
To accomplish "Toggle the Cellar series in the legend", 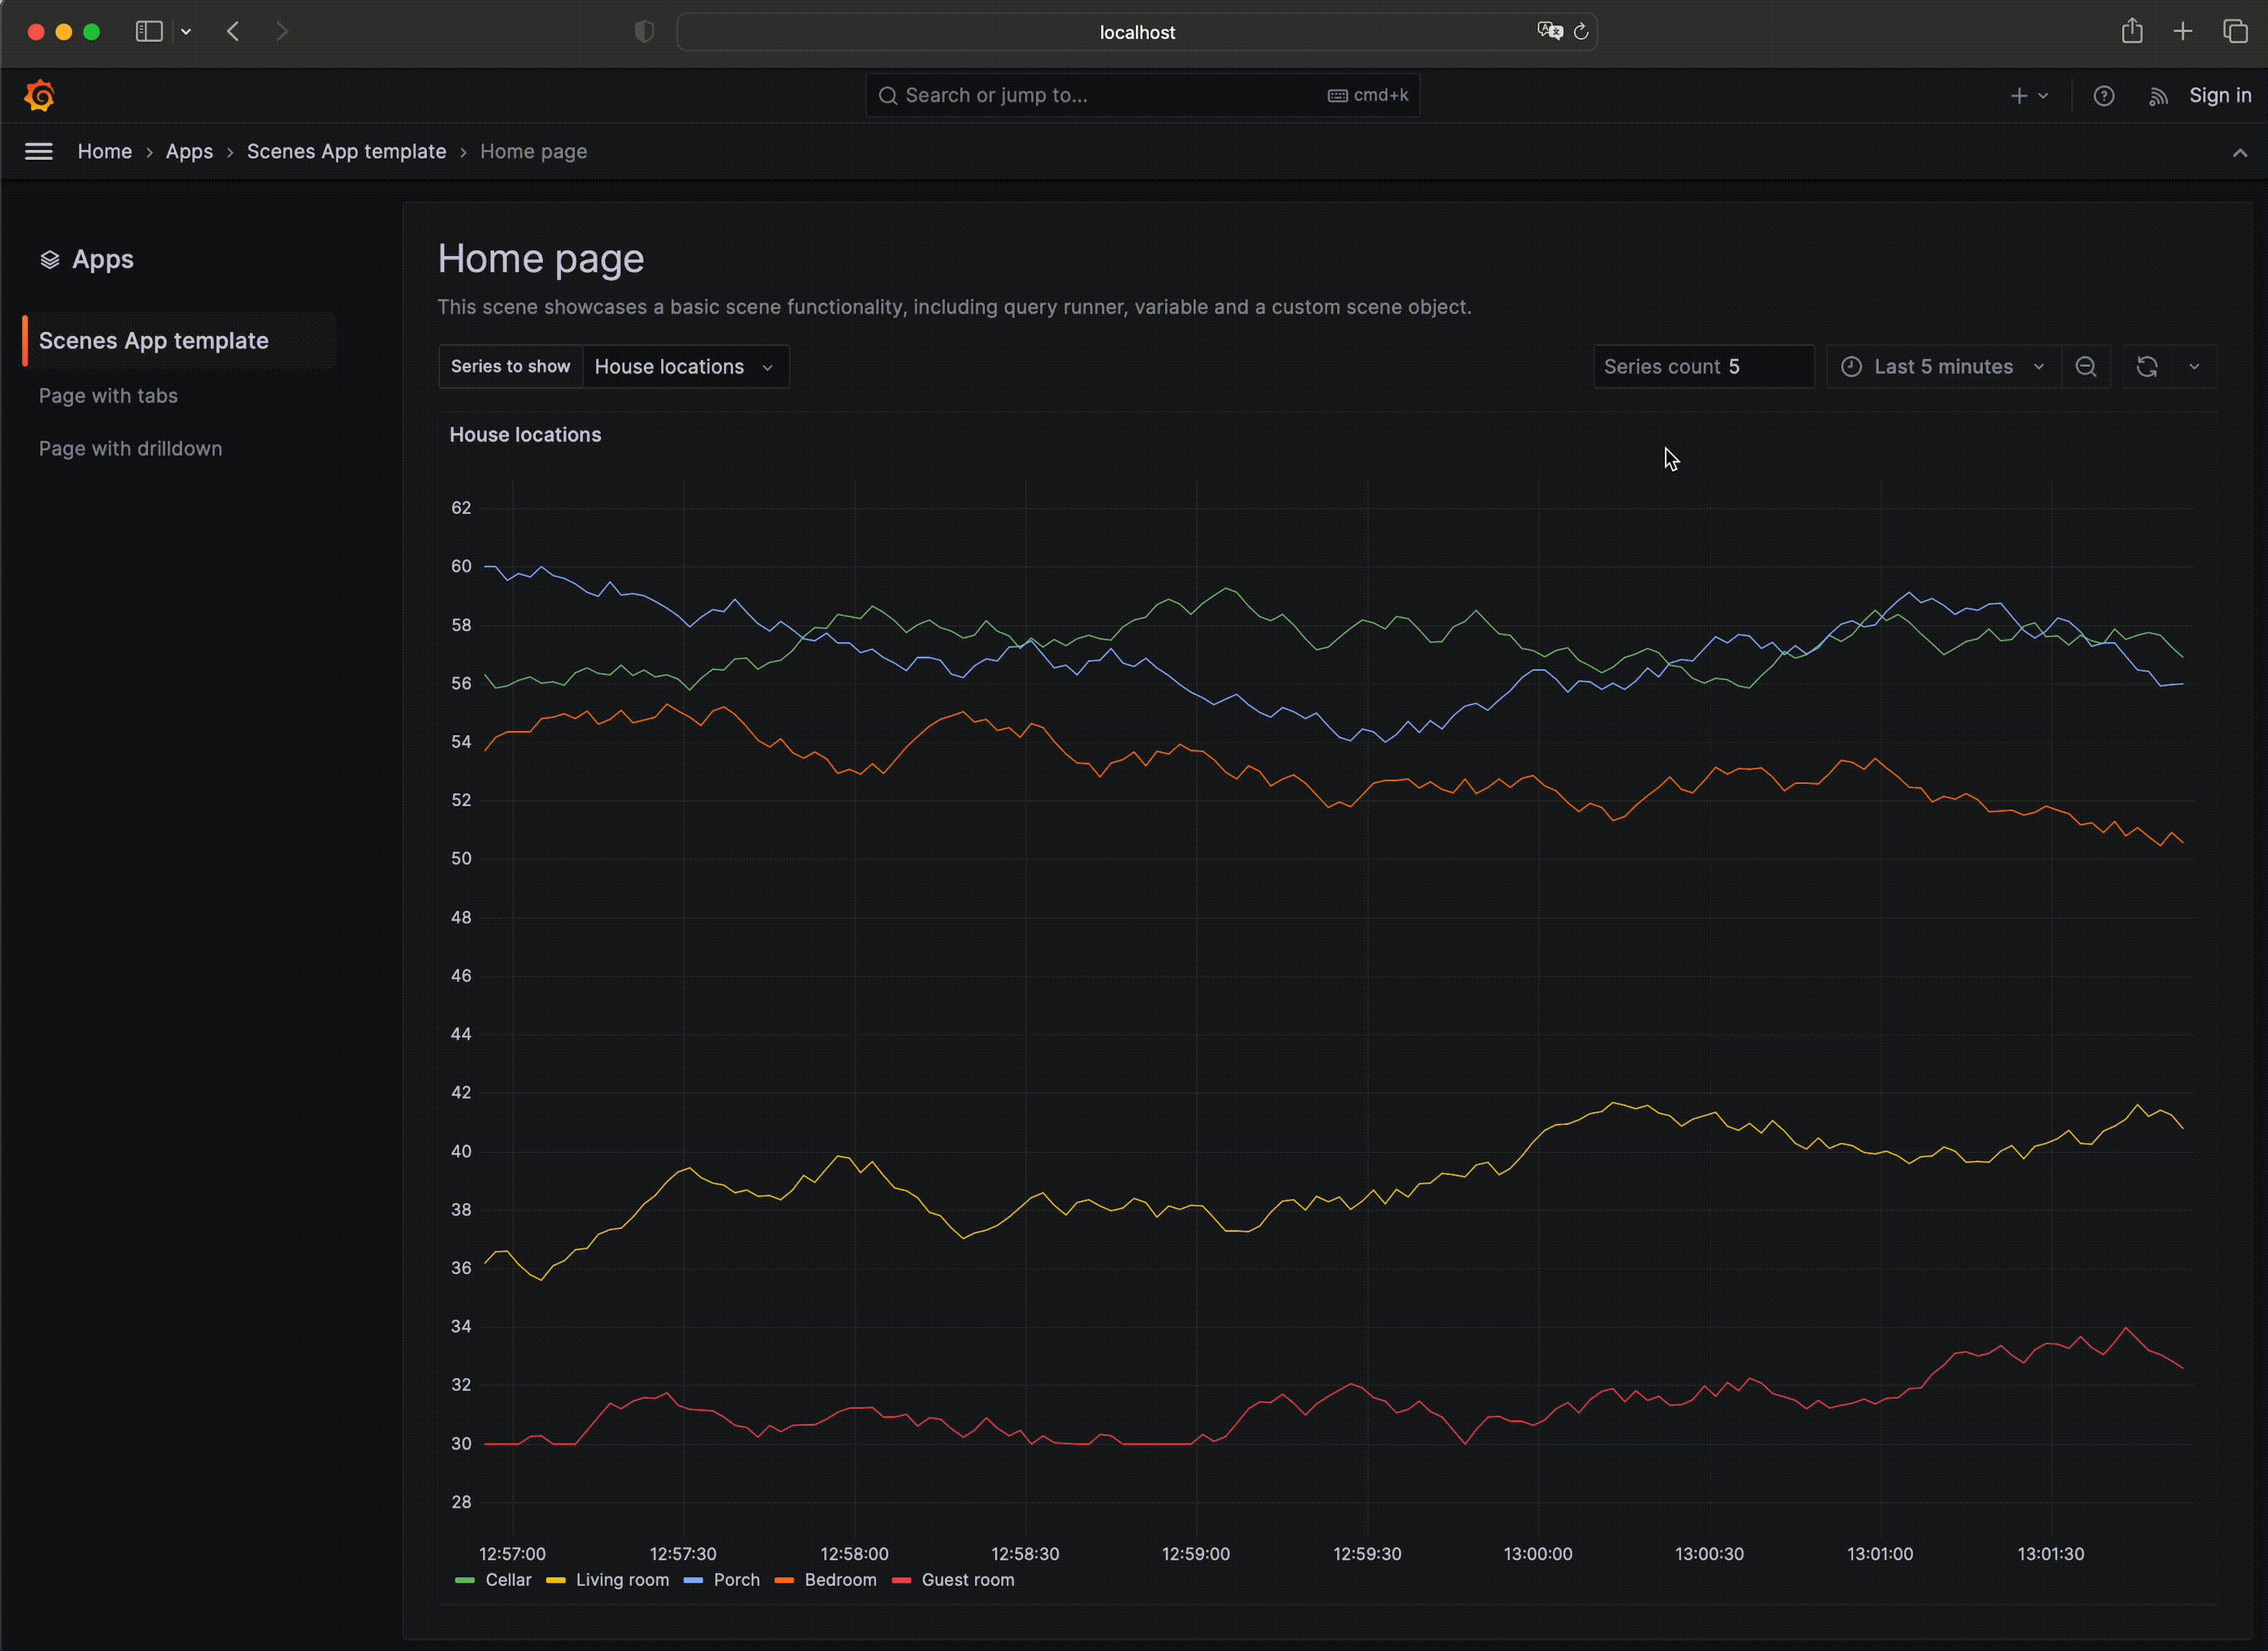I will click(508, 1580).
